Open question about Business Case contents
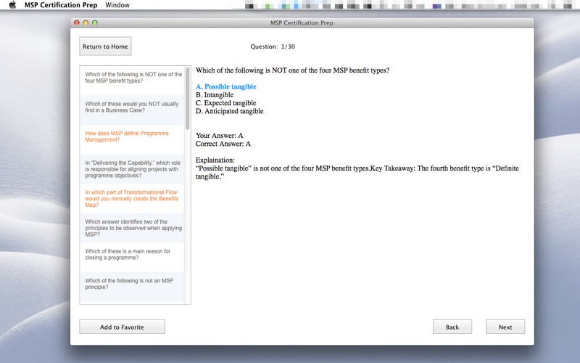 [x=132, y=110]
